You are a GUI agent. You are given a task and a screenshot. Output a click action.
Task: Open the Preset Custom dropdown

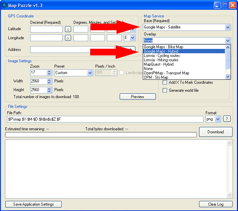click(90, 73)
